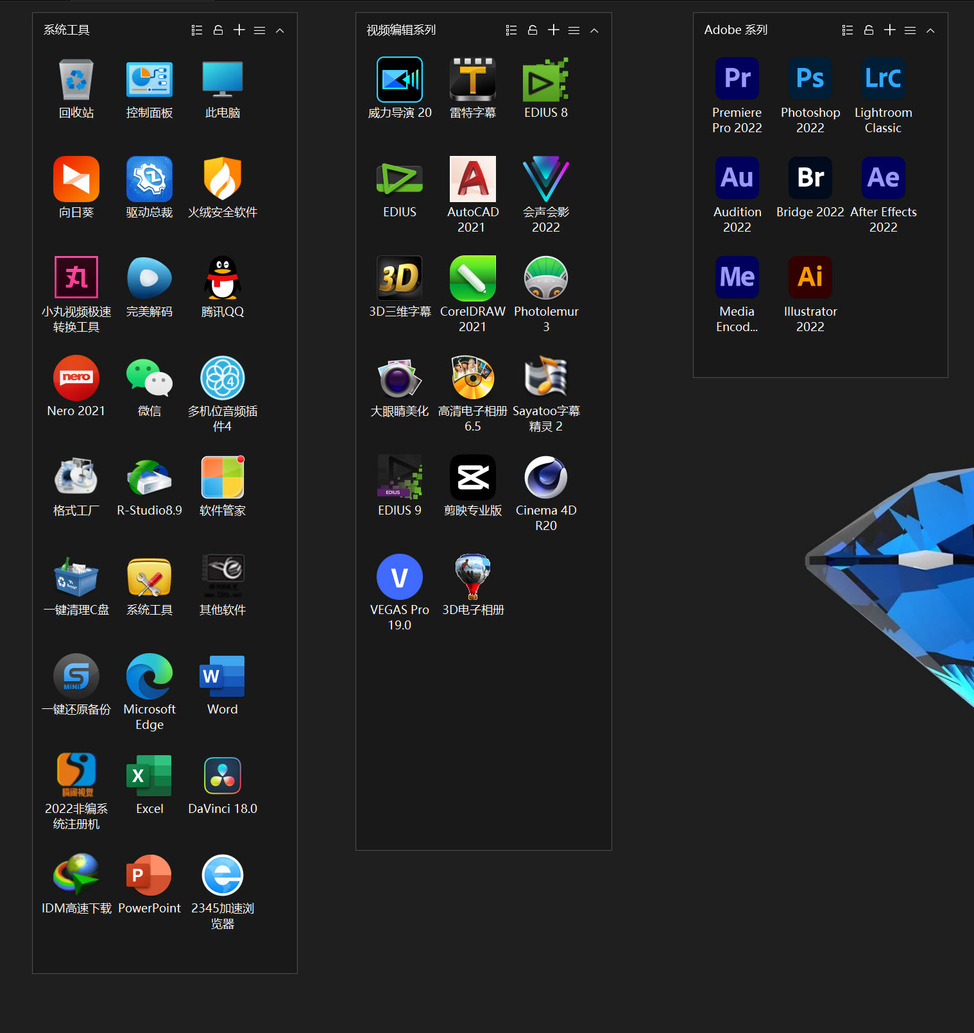This screenshot has width=974, height=1033.
Task: Open Photoshop 2022 icon
Action: tap(810, 78)
